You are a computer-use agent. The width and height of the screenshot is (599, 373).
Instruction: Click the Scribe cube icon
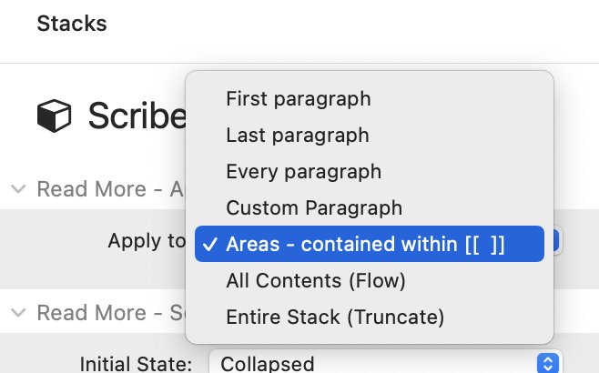54,116
